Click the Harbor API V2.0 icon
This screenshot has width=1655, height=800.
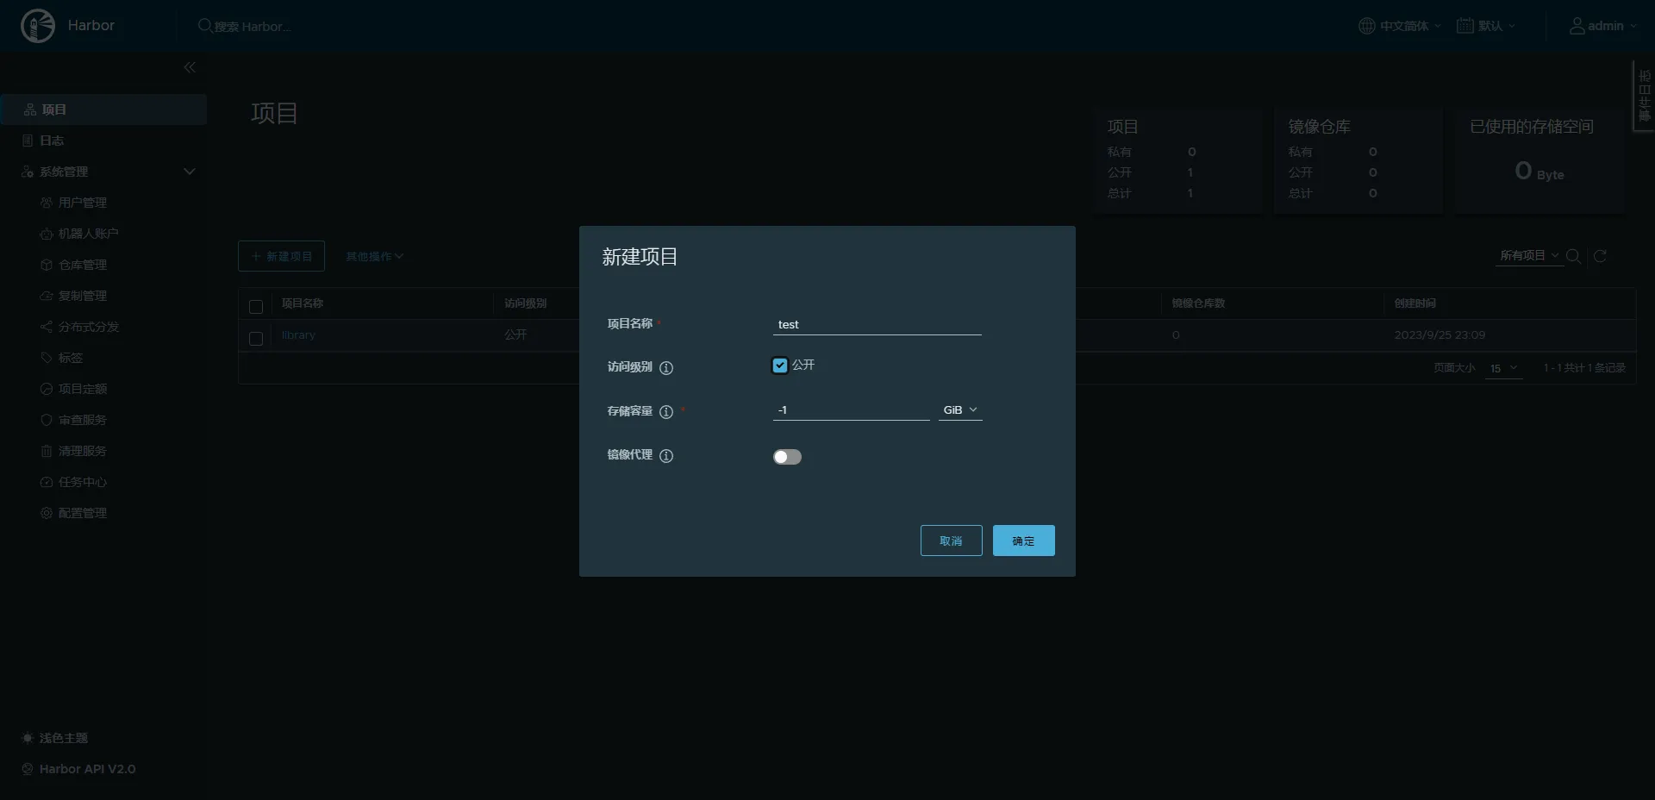(28, 769)
